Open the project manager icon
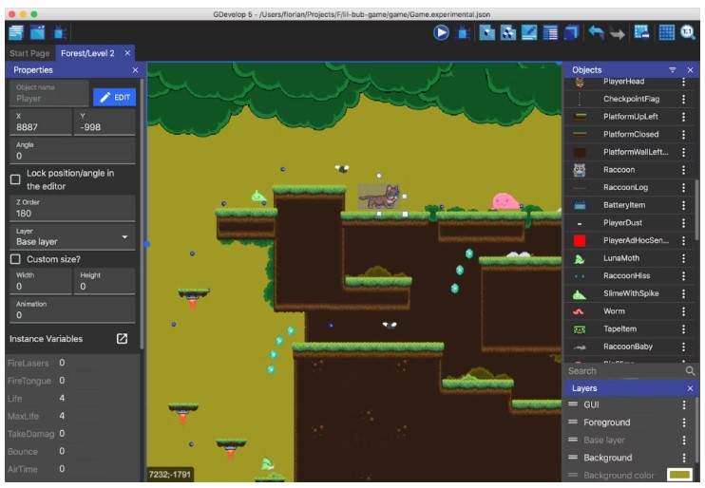This screenshot has height=488, width=705. [16, 32]
